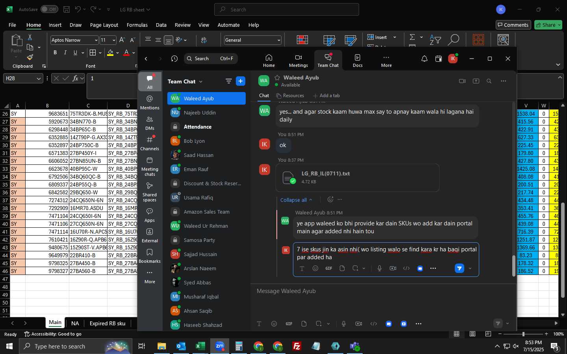Switch to NA sheet tab

click(75, 323)
